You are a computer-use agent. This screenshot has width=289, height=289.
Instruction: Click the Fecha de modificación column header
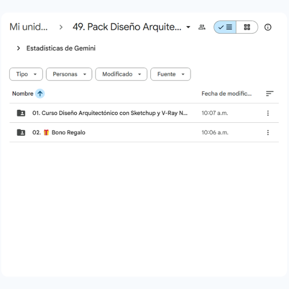(226, 94)
